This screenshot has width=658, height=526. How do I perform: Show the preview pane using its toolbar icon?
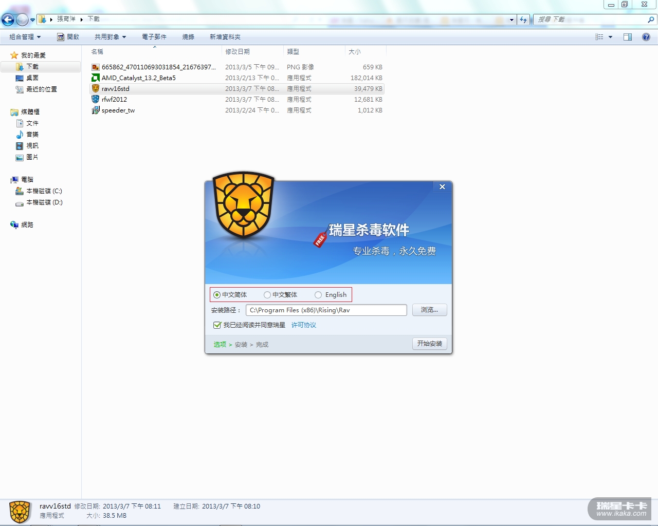click(628, 37)
